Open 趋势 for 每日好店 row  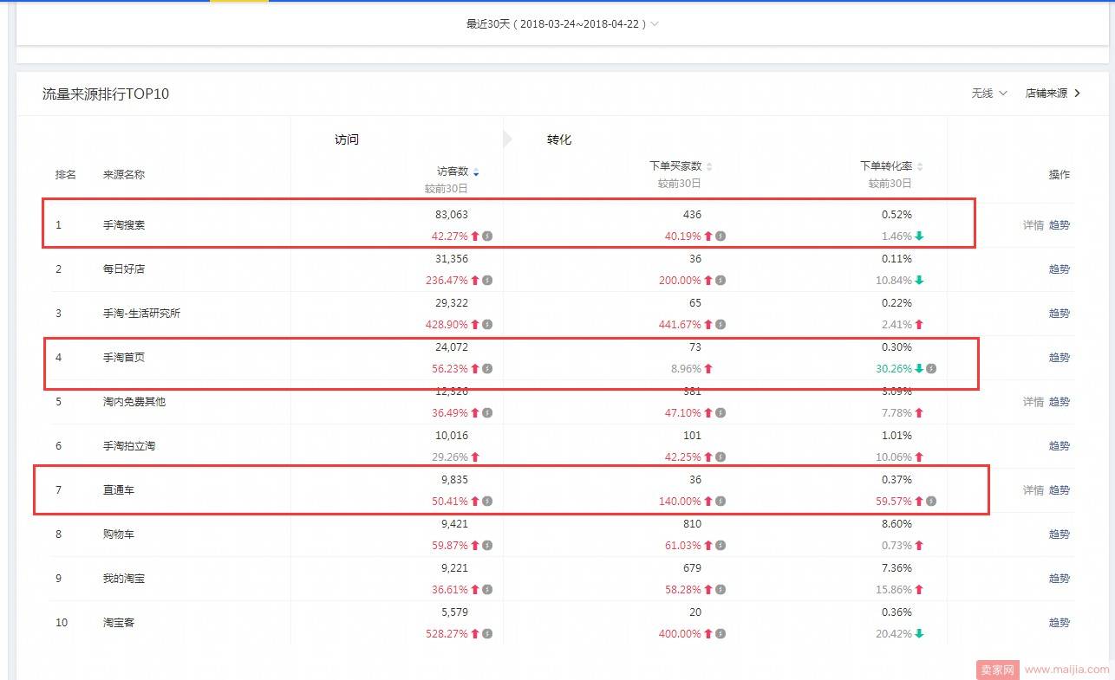coord(1060,269)
